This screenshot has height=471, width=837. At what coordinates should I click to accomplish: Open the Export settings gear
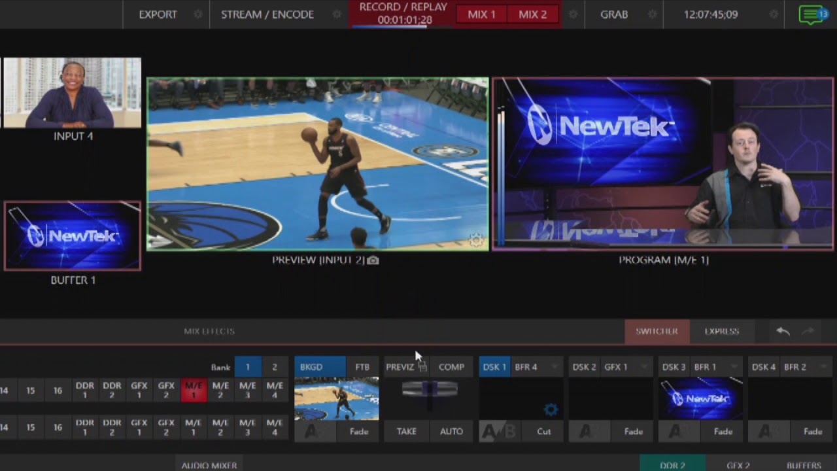(x=198, y=14)
